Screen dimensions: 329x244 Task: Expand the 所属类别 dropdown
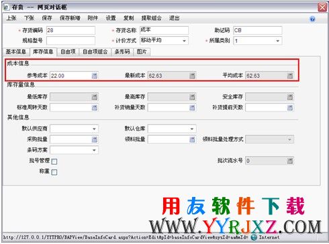point(277,41)
